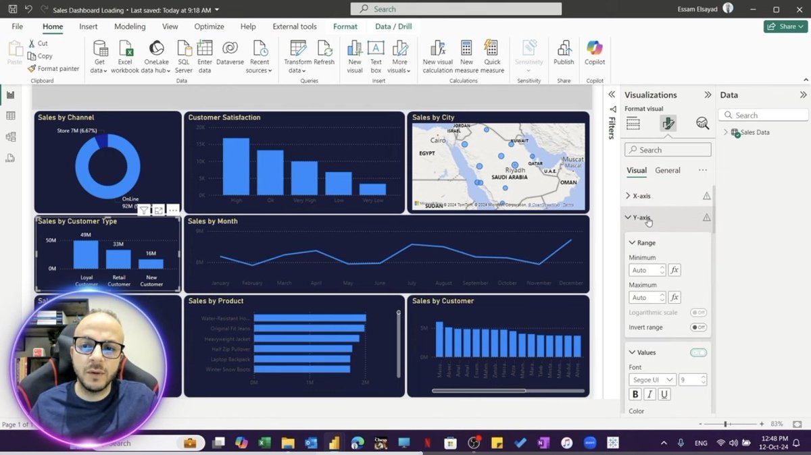Open Copilot from the ribbon

(x=595, y=53)
